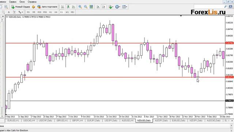
Task: Tile chart windows with the grid icon
Action: click(x=91, y=7)
